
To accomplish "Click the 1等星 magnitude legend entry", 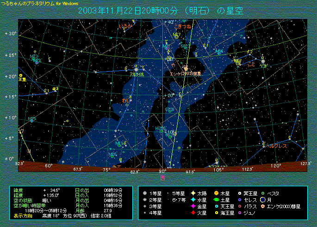I will (x=157, y=193).
